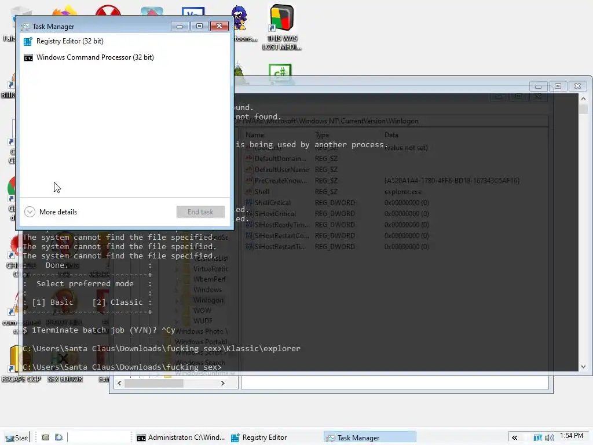
Task: Maximize the command prompt window
Action: 558,86
